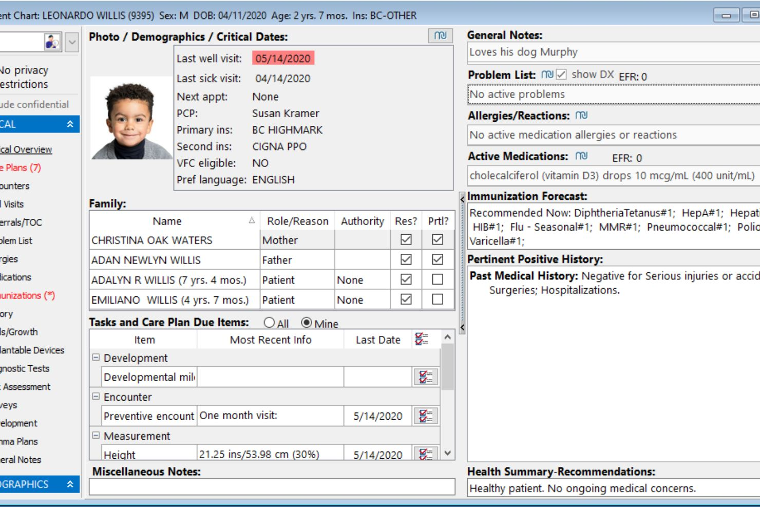The height and width of the screenshot is (507, 760).
Task: Open Immunizations (*) in the sidebar
Action: click(27, 295)
